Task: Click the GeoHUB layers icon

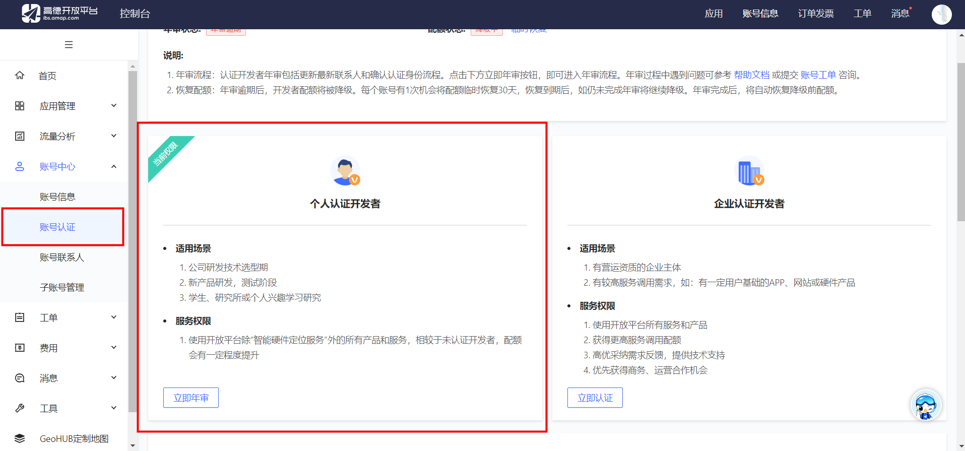Action: tap(20, 438)
